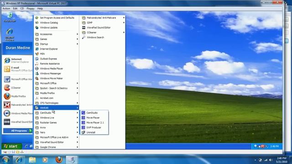Image resolution: width=292 pixels, height=164 pixels.
Task: Click the volume icon in Windows 7 tray
Action: tap(271, 160)
